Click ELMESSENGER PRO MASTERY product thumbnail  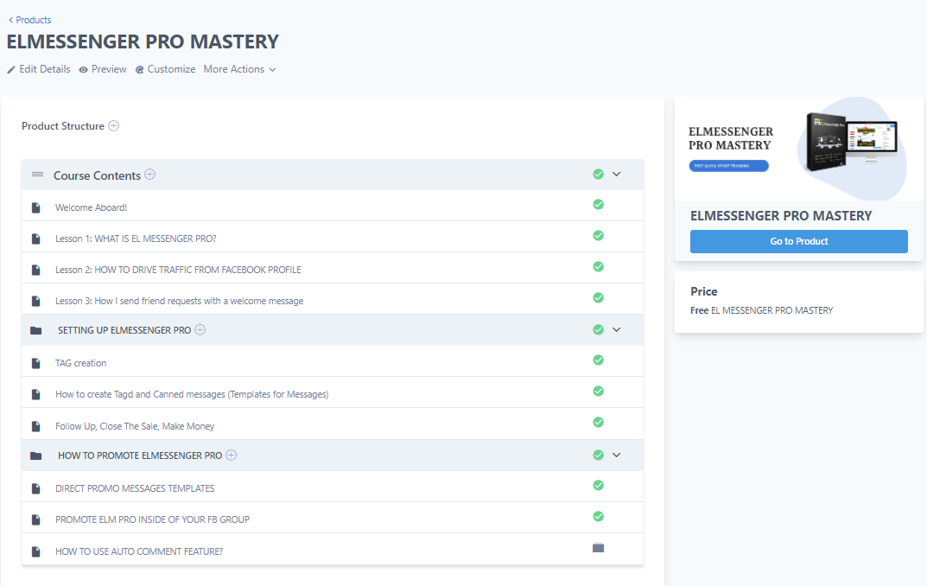799,149
